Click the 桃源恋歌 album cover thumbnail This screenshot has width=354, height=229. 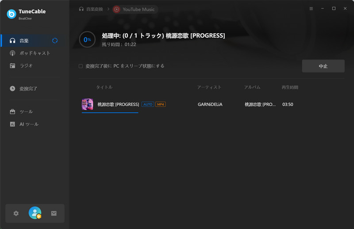click(87, 104)
